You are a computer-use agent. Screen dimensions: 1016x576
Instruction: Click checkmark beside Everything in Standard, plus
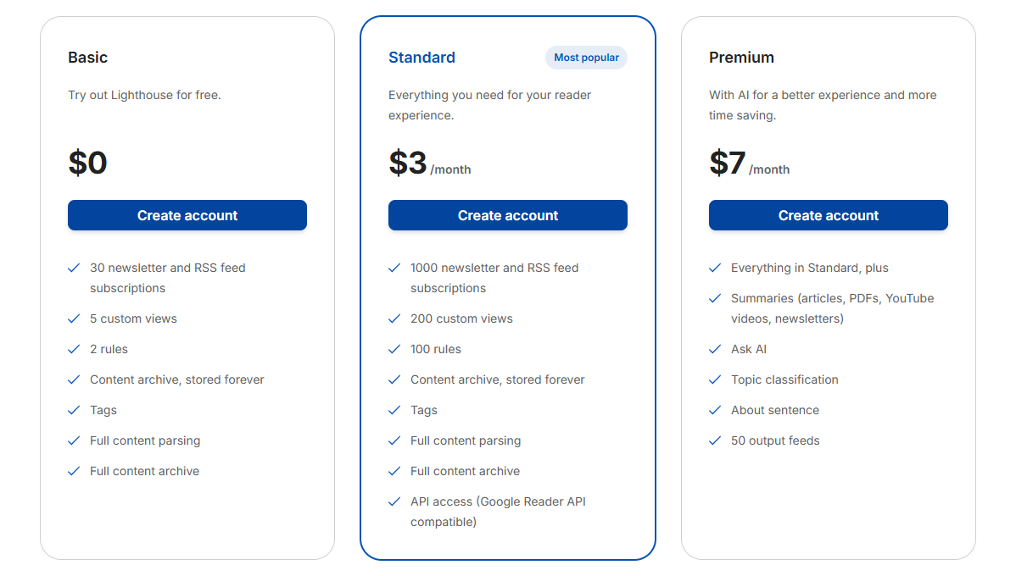click(715, 268)
